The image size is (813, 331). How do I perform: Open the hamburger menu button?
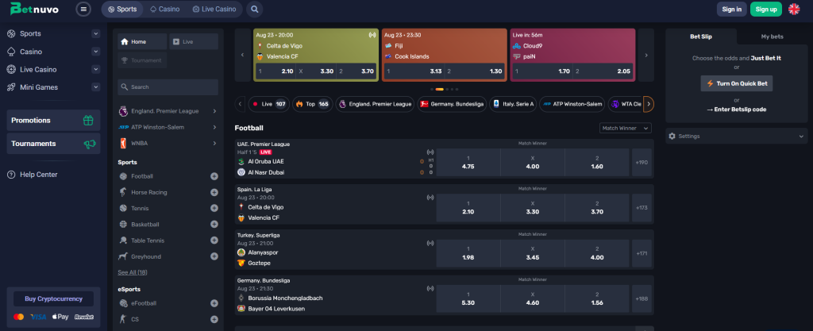point(83,10)
